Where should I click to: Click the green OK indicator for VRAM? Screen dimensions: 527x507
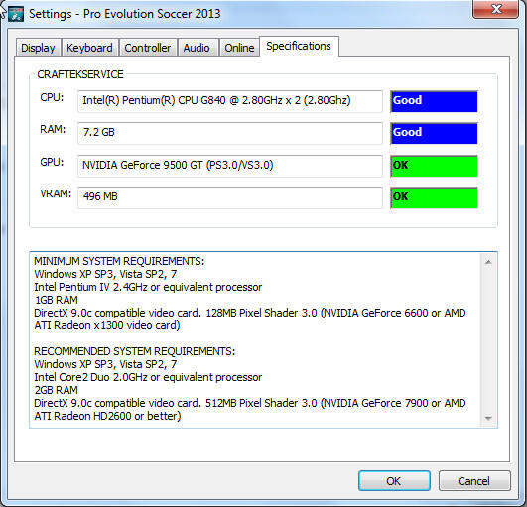click(x=434, y=197)
